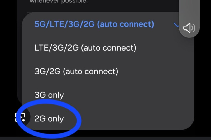Select "5G/LTE/3G/2G (auto connect)" option
211x140 pixels.
point(94,24)
